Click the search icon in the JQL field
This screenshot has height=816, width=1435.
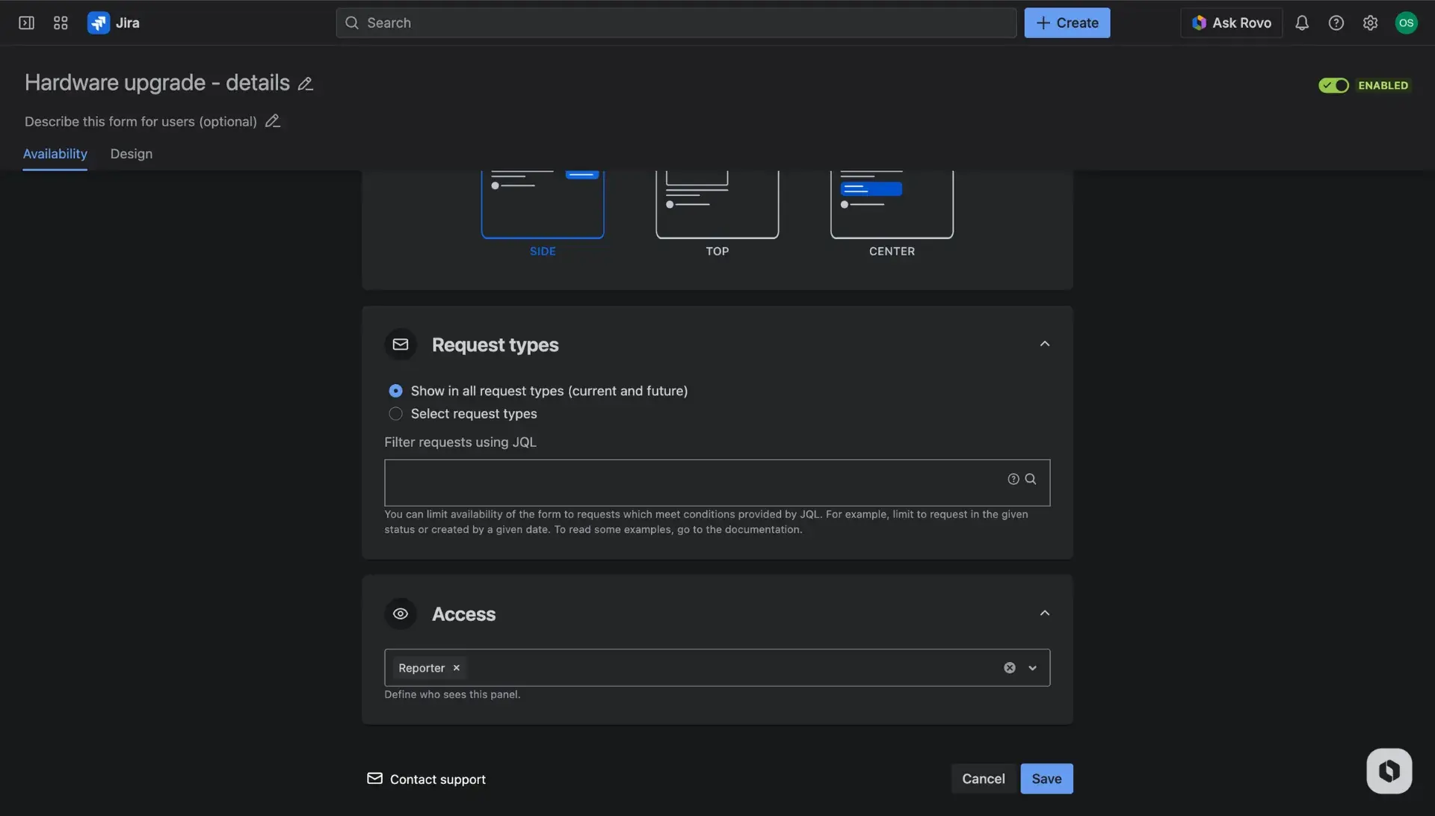point(1031,478)
